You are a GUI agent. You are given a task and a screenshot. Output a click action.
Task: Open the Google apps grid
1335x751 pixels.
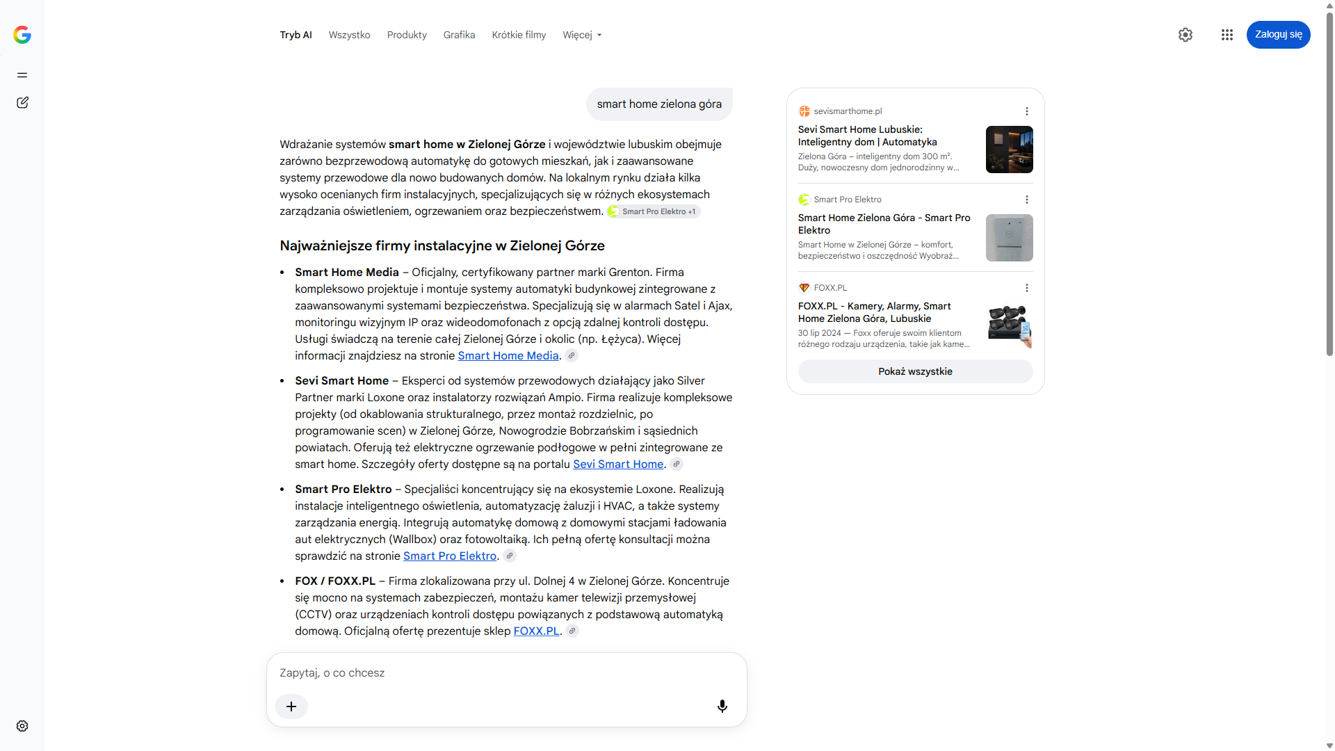1227,35
